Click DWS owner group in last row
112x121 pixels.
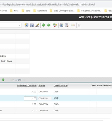click(56, 111)
